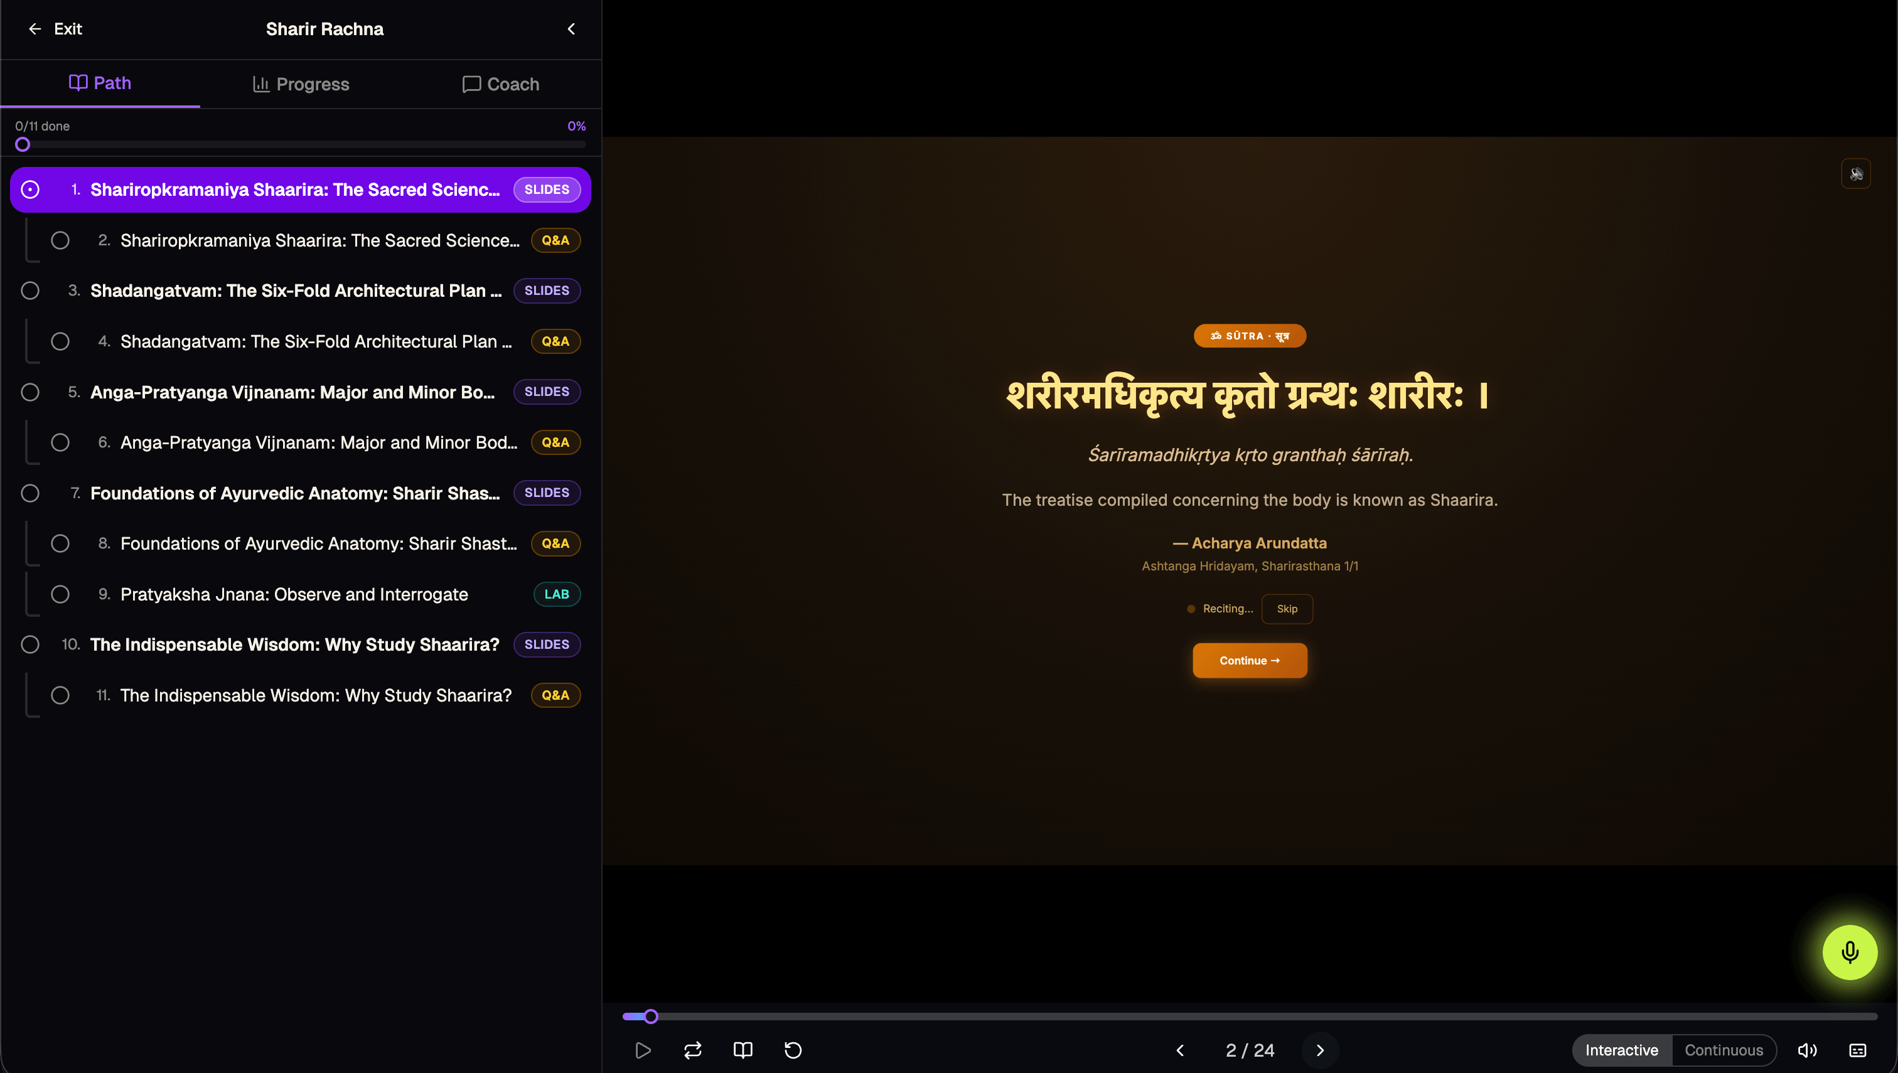Select lesson 1 Shariropkramaniya Shaarira slides

[301, 190]
